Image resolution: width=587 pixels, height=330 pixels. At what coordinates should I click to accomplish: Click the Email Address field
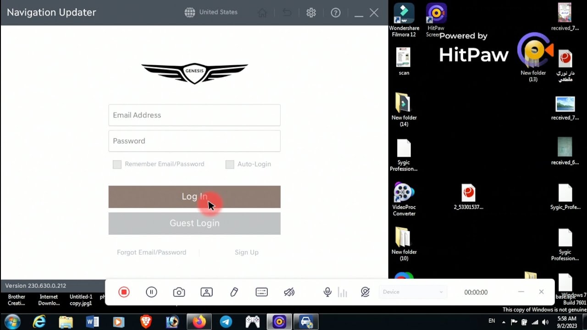point(194,115)
